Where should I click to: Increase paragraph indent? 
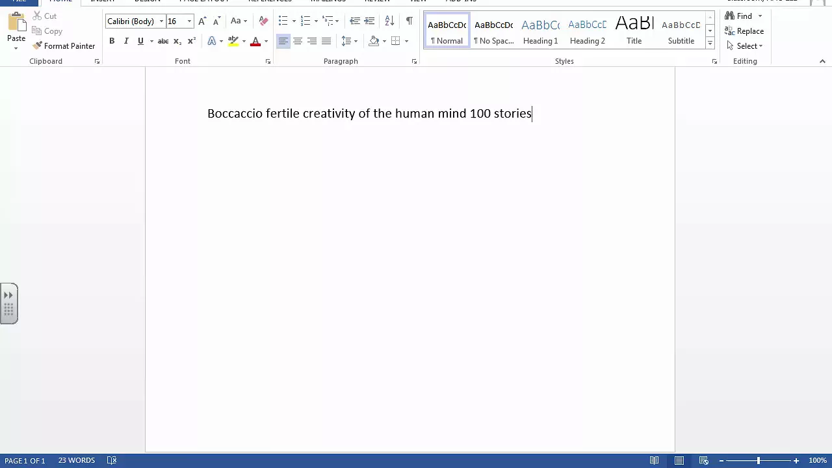point(369,21)
